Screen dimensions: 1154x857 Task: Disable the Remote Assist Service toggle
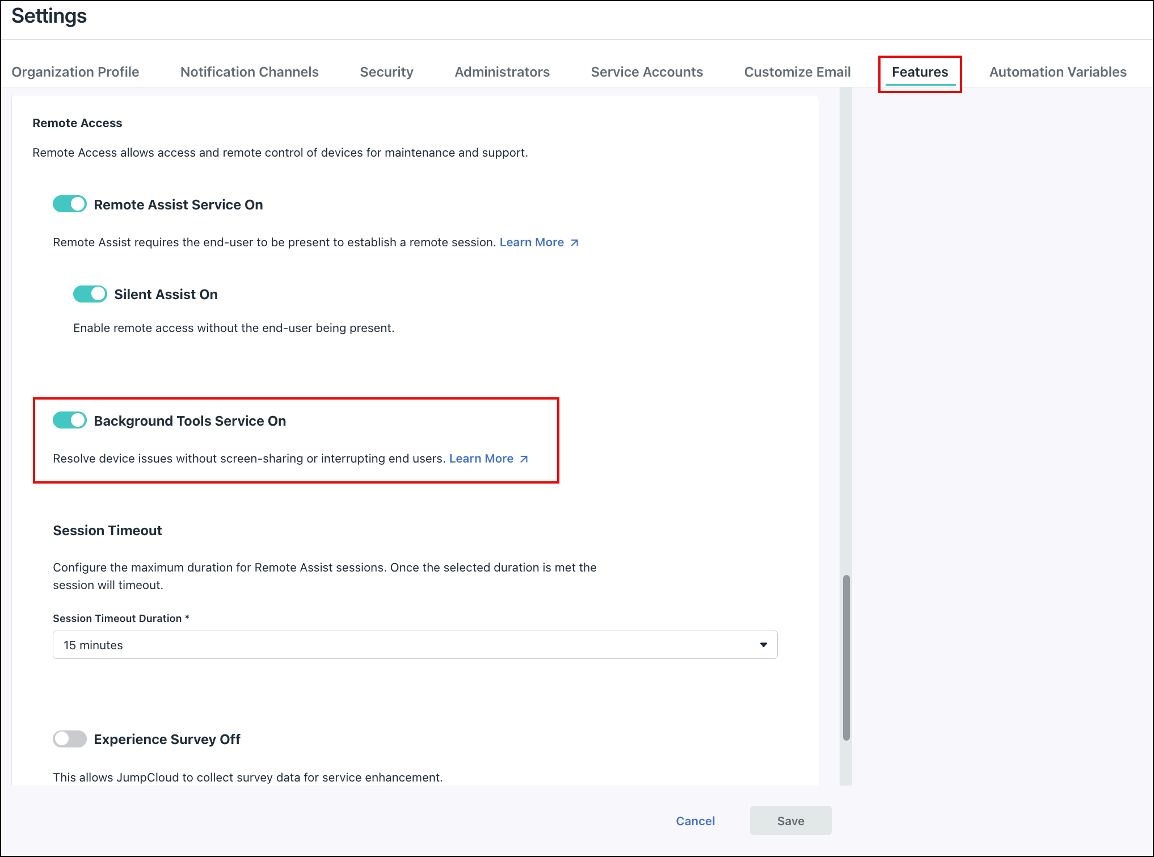pos(69,204)
